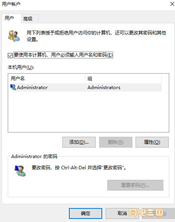The height and width of the screenshot is (222, 175).
Task: Click the 重置密码(P)... button
Action: [x=135, y=185]
